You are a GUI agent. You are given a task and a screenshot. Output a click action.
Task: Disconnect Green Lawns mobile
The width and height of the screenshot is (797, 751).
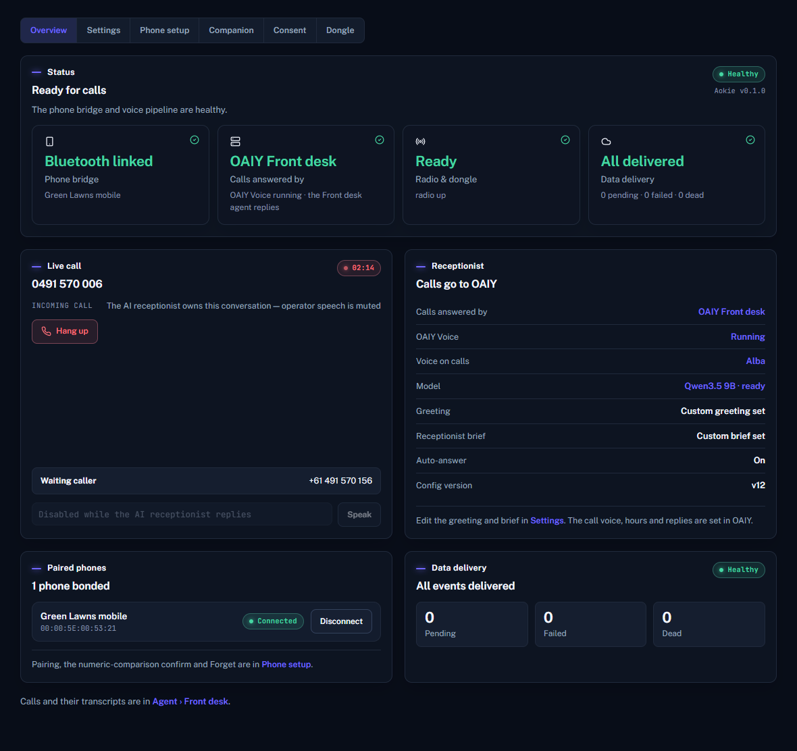pos(341,621)
